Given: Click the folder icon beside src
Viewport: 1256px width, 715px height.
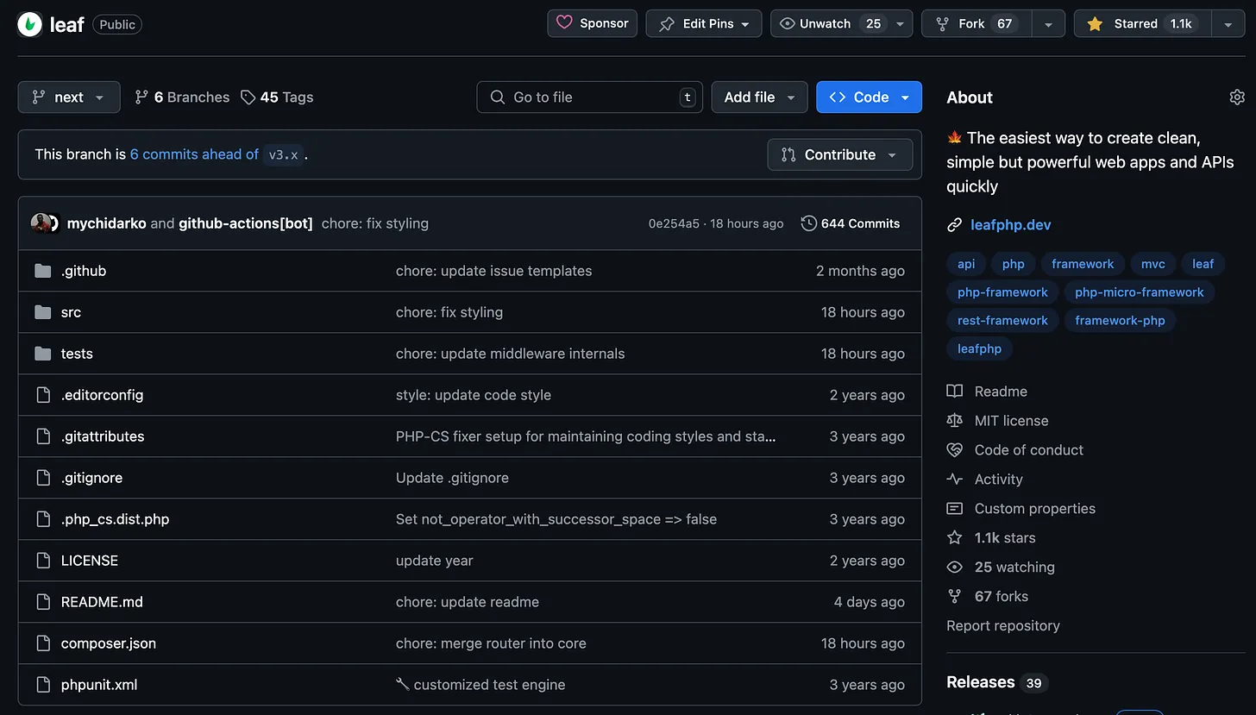Looking at the screenshot, I should point(43,312).
